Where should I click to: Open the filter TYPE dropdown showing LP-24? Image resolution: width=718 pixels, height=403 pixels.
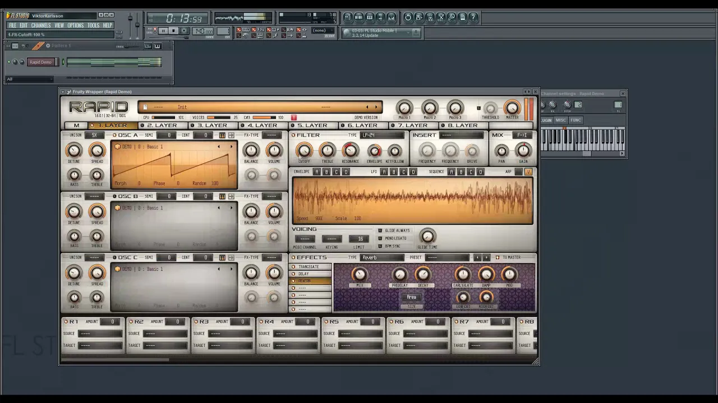tap(383, 135)
